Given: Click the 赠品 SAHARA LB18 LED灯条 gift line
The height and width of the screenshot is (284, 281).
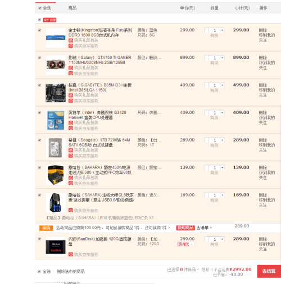Looking at the screenshot, I should point(100,218).
